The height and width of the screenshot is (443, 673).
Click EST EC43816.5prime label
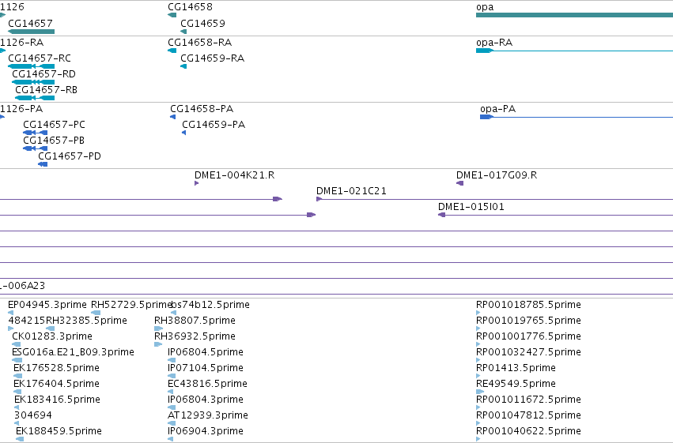tap(207, 384)
